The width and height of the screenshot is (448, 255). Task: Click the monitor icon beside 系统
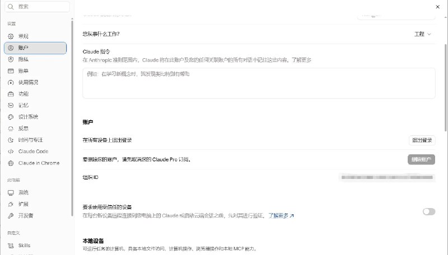[x=11, y=193]
